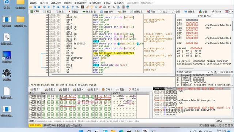
Task: Select the EFLAGS value 00000244
Action: 196,48
